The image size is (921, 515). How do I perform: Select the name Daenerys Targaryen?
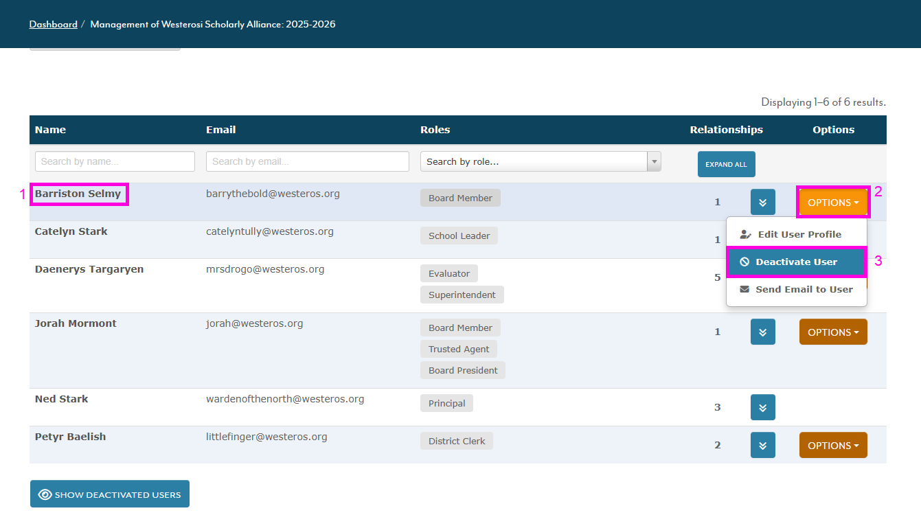pyautogui.click(x=89, y=269)
